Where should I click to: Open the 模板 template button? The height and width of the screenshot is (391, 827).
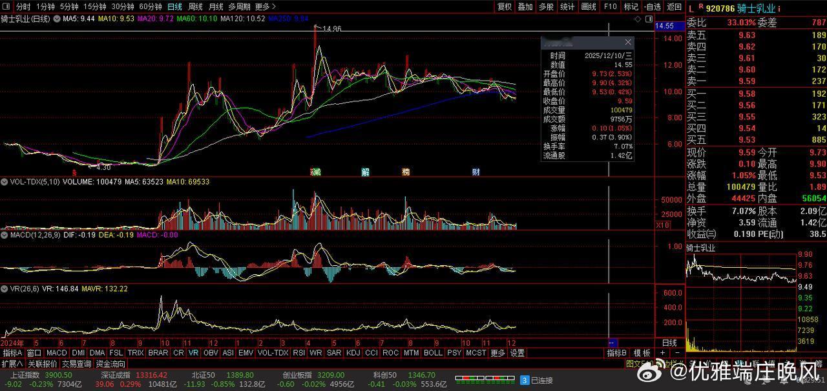pos(642,353)
